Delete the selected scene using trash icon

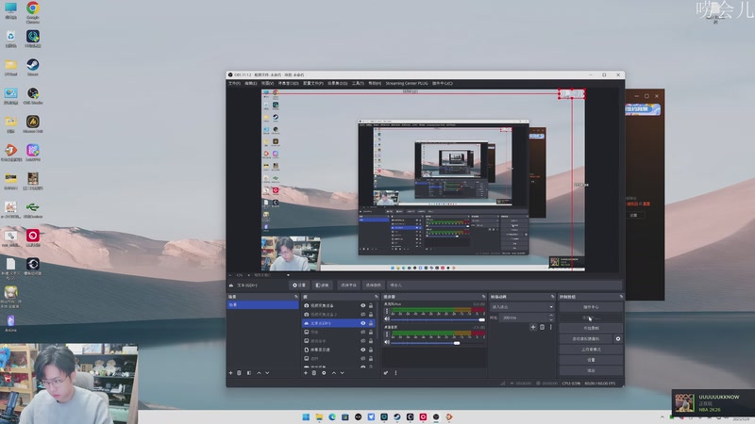240,373
